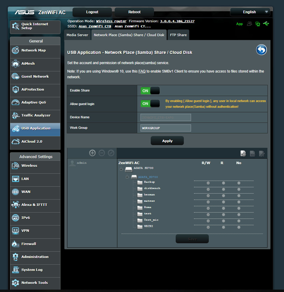Image resolution: width=284 pixels, height=292 pixels.
Task: Click the Quick Internet Setup wizard icon
Action: [x=15, y=26]
